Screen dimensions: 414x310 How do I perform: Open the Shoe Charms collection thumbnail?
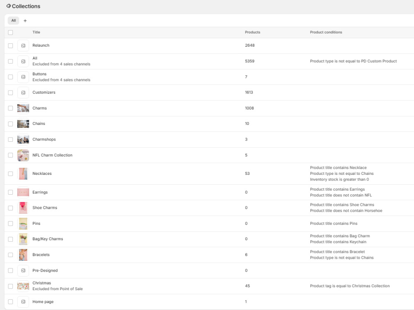click(x=23, y=208)
